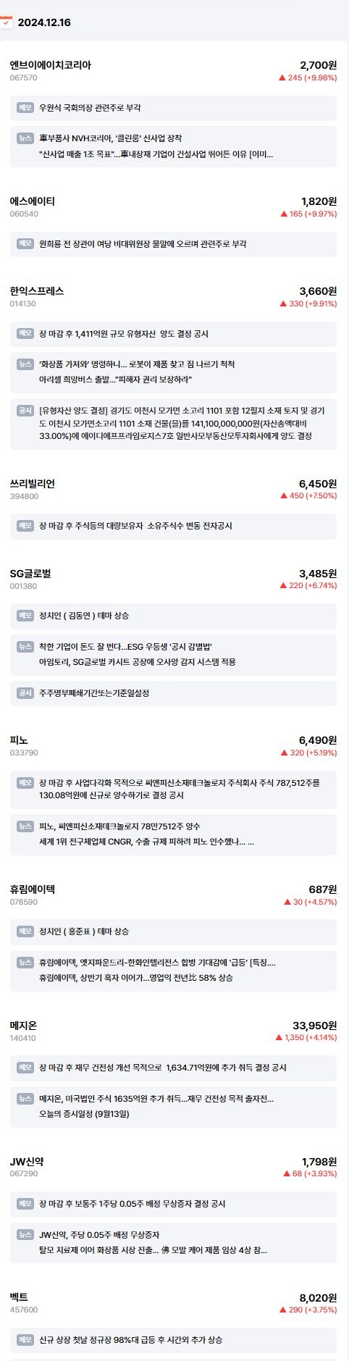Click the 공시 badge under 한익스프레스
This screenshot has height=1361, width=349.
(25, 410)
